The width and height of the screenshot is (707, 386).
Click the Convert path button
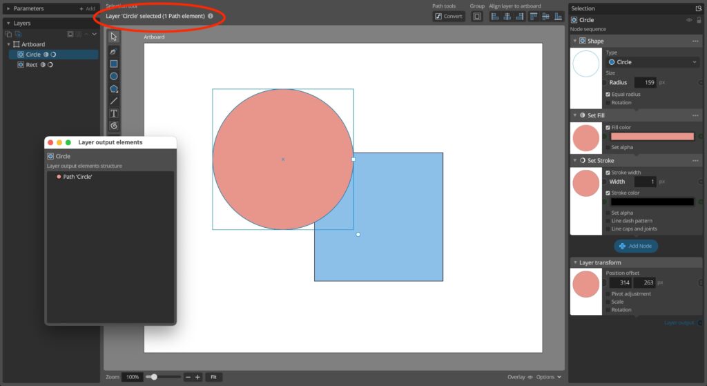tap(449, 16)
